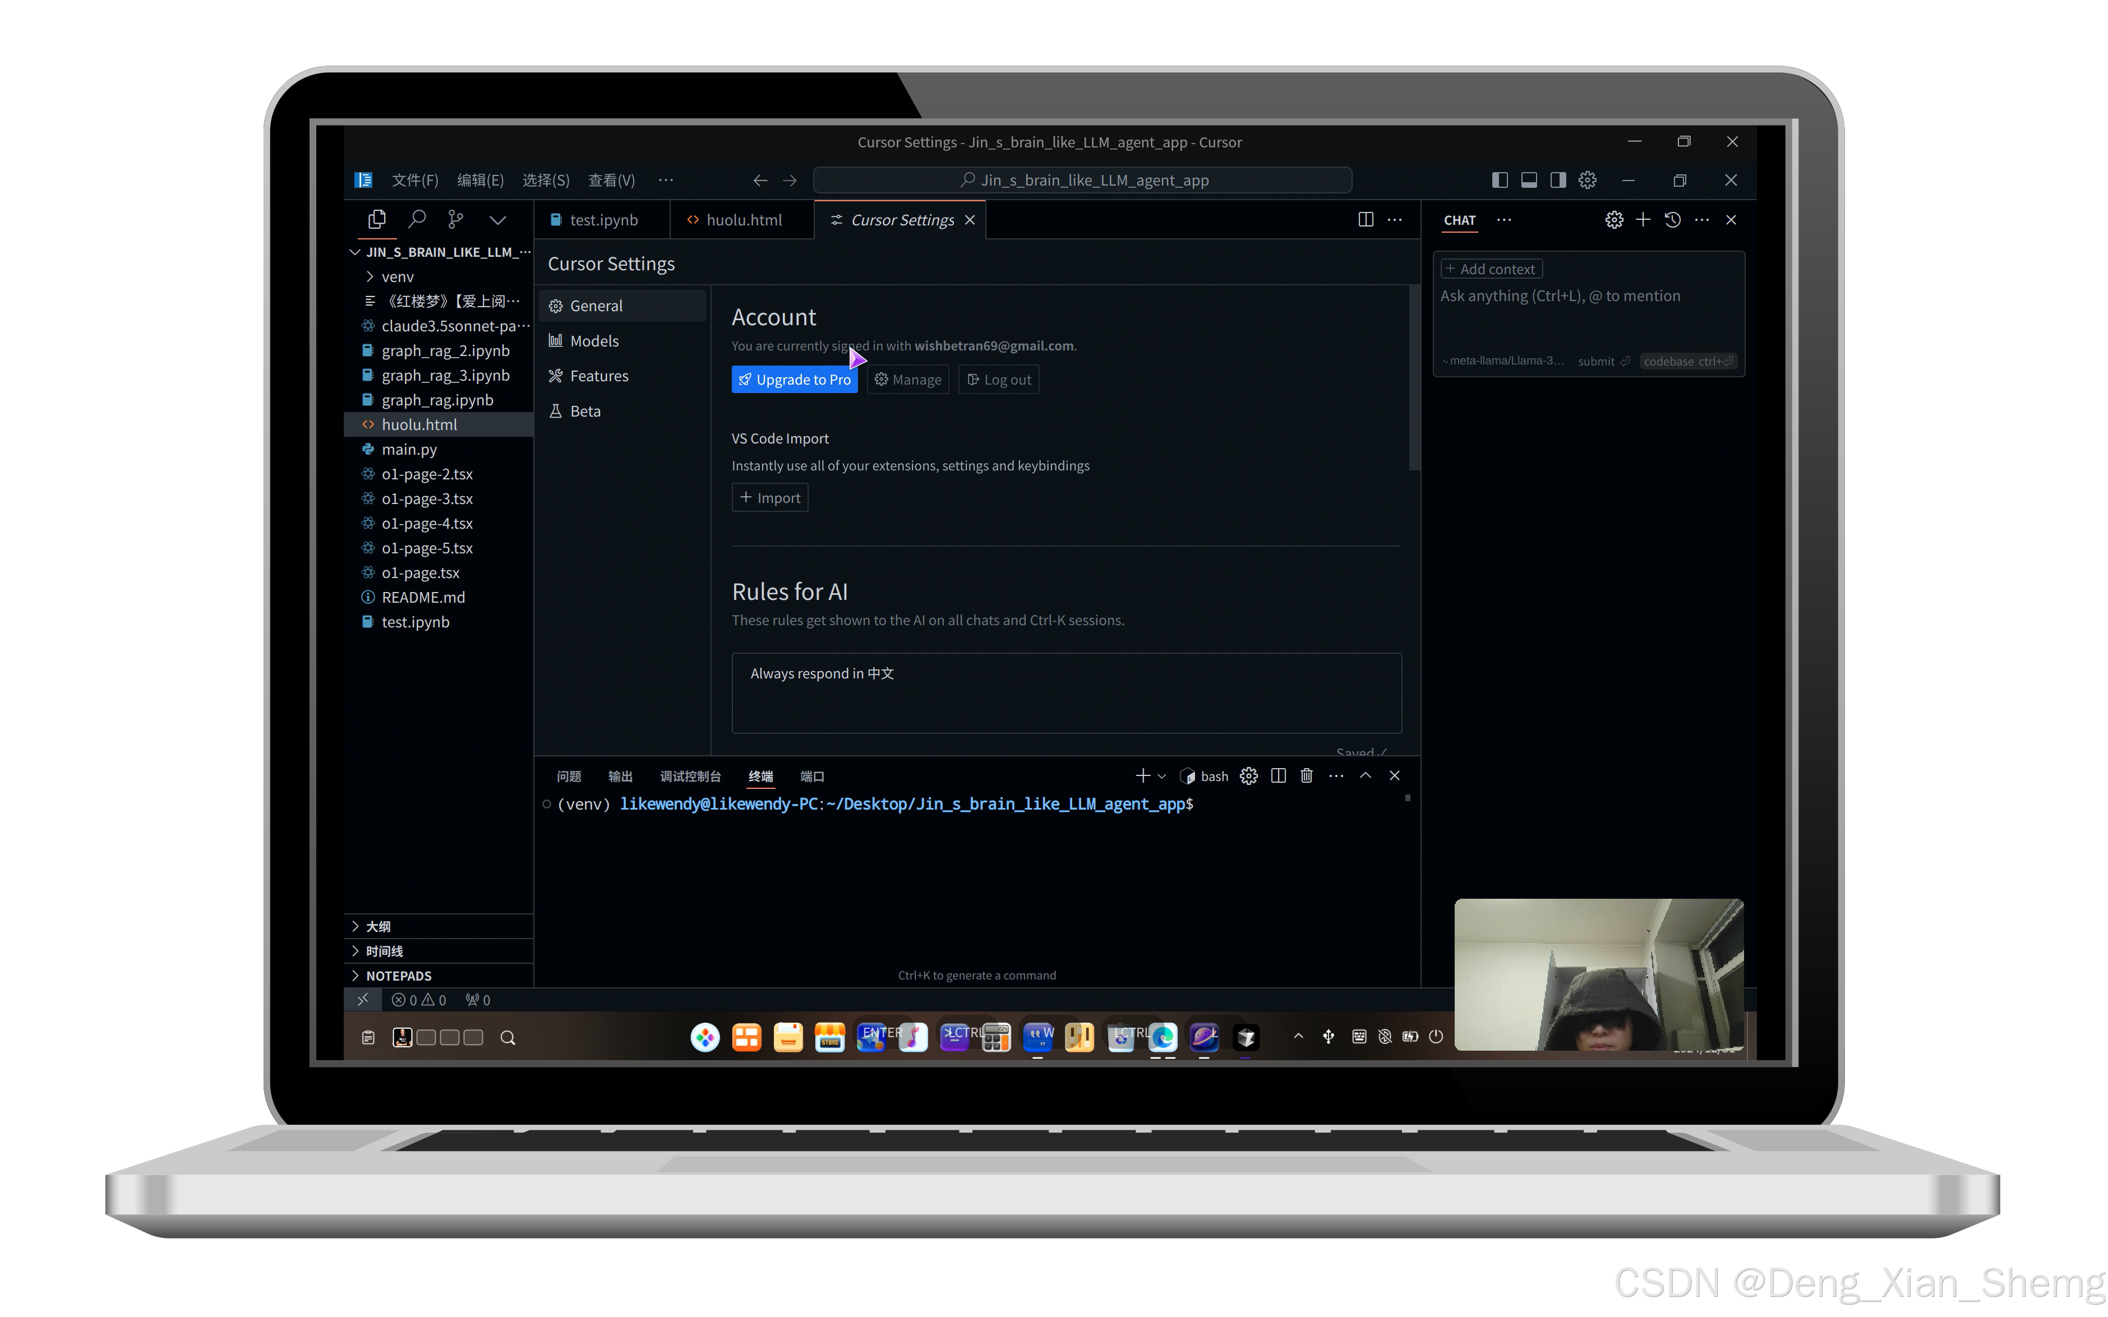Start a new chat with plus icon
2108x1317 pixels.
pos(1643,220)
